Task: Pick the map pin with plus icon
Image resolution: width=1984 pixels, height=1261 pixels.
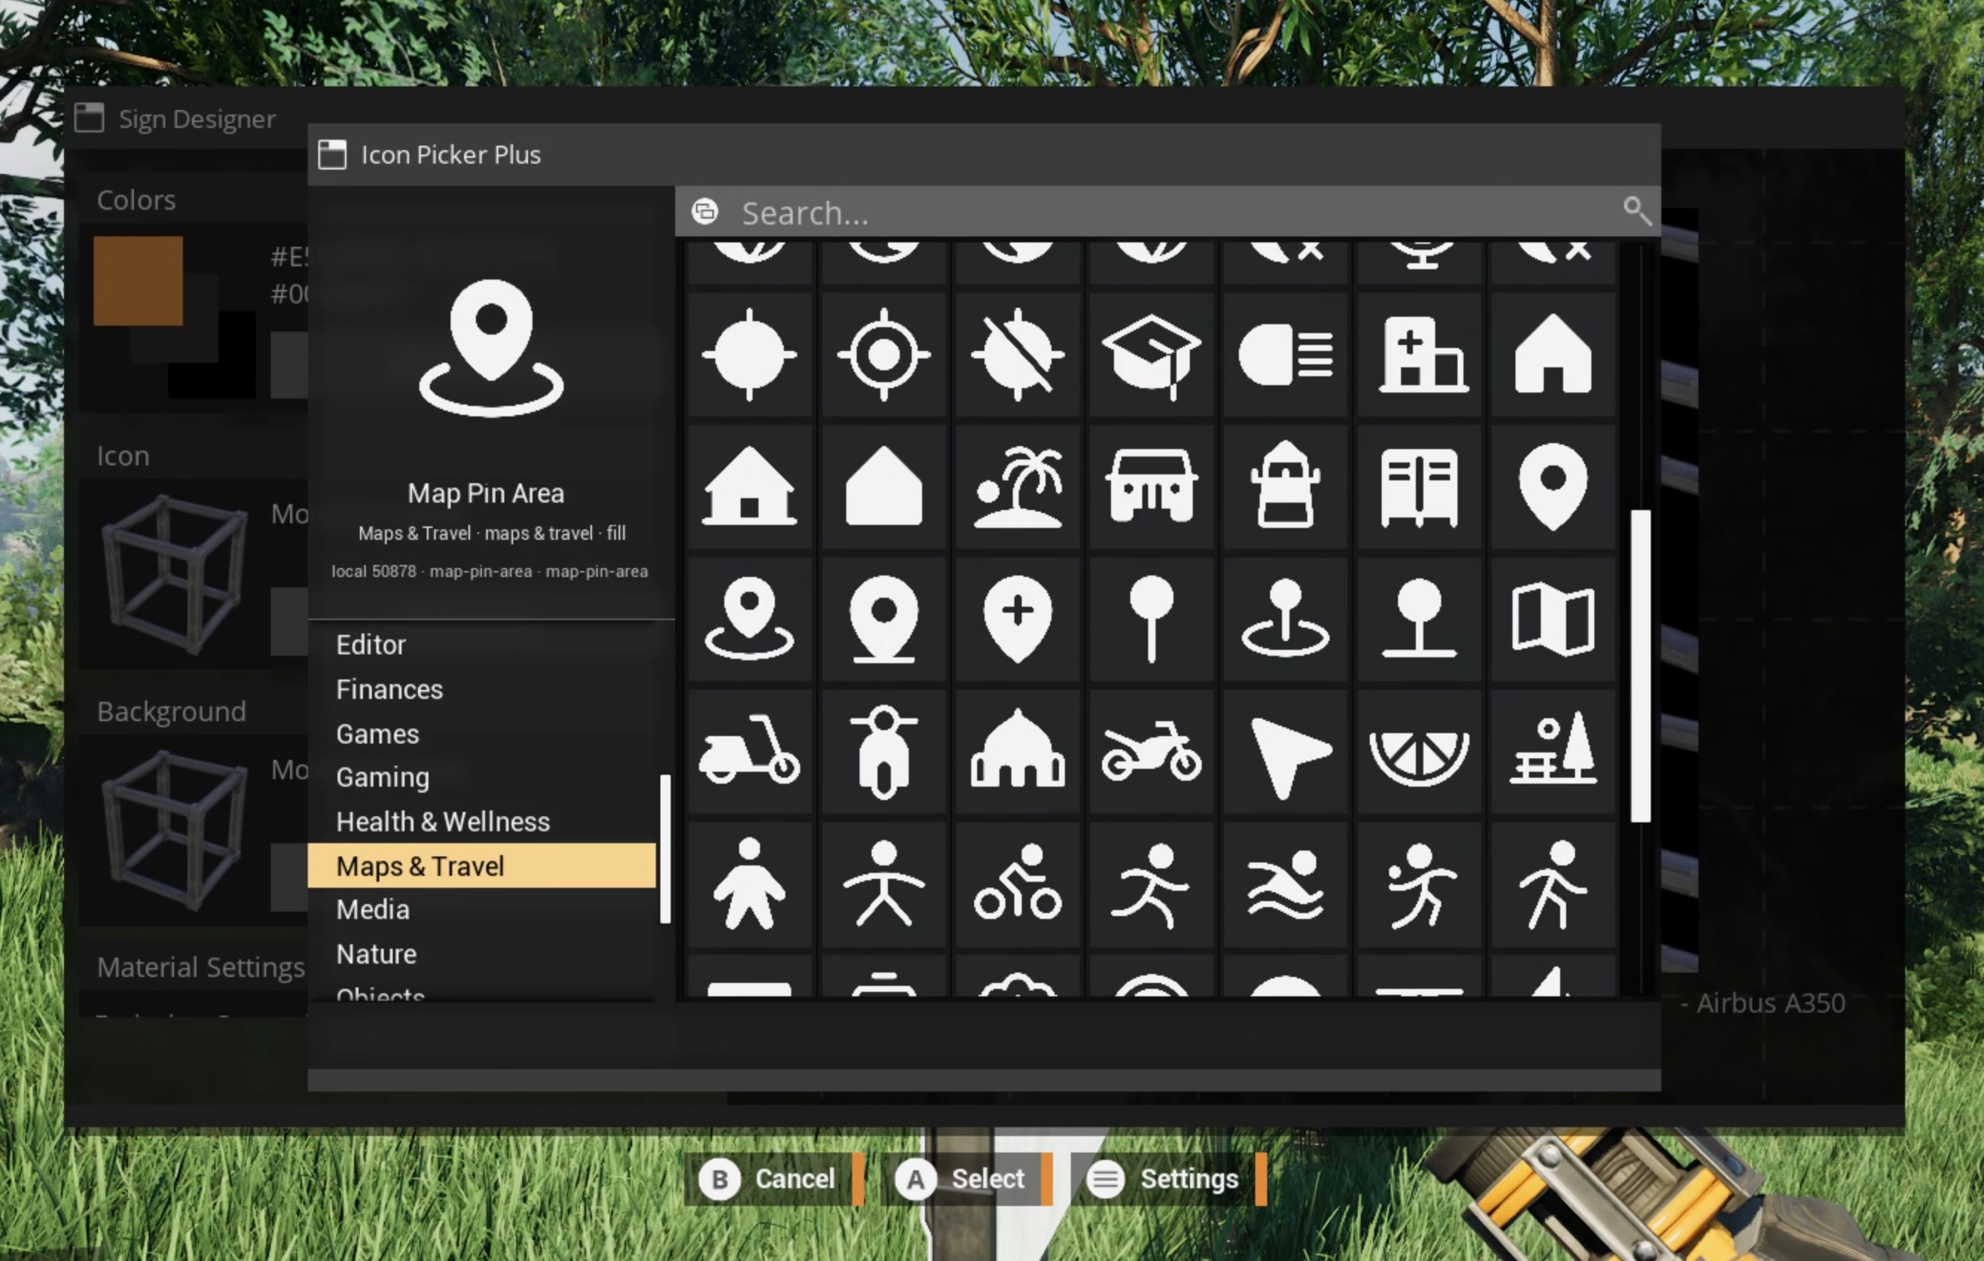Action: (x=1017, y=619)
